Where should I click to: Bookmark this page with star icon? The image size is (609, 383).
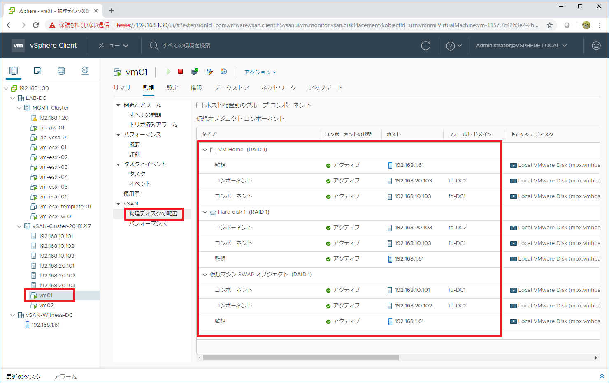pos(550,25)
